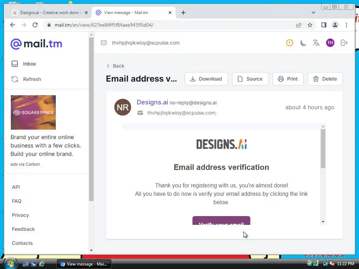
Task: Click the share page icon in address bar
Action: (x=299, y=25)
